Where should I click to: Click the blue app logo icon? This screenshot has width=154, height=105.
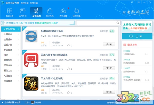tap(3, 3)
